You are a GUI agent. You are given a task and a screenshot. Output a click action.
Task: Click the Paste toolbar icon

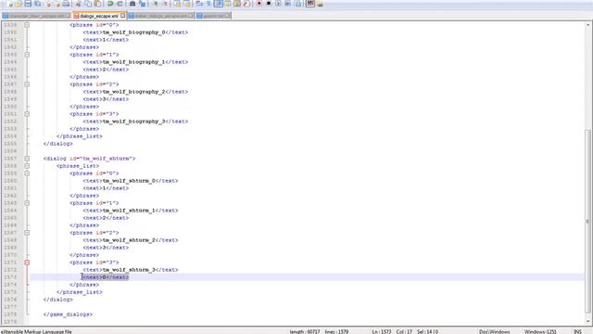tap(97, 4)
